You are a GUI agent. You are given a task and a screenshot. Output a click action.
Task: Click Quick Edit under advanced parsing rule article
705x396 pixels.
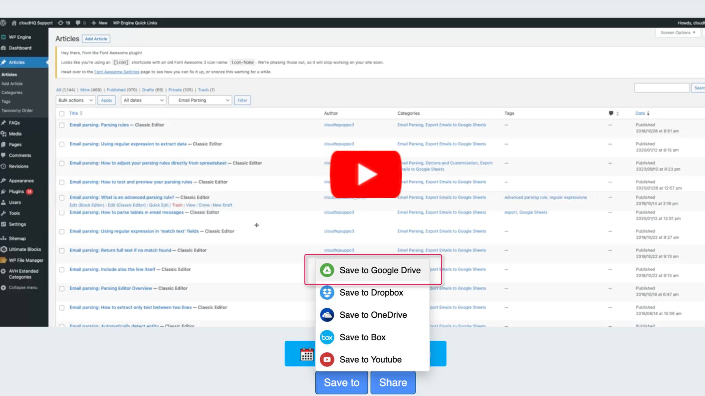click(158, 205)
